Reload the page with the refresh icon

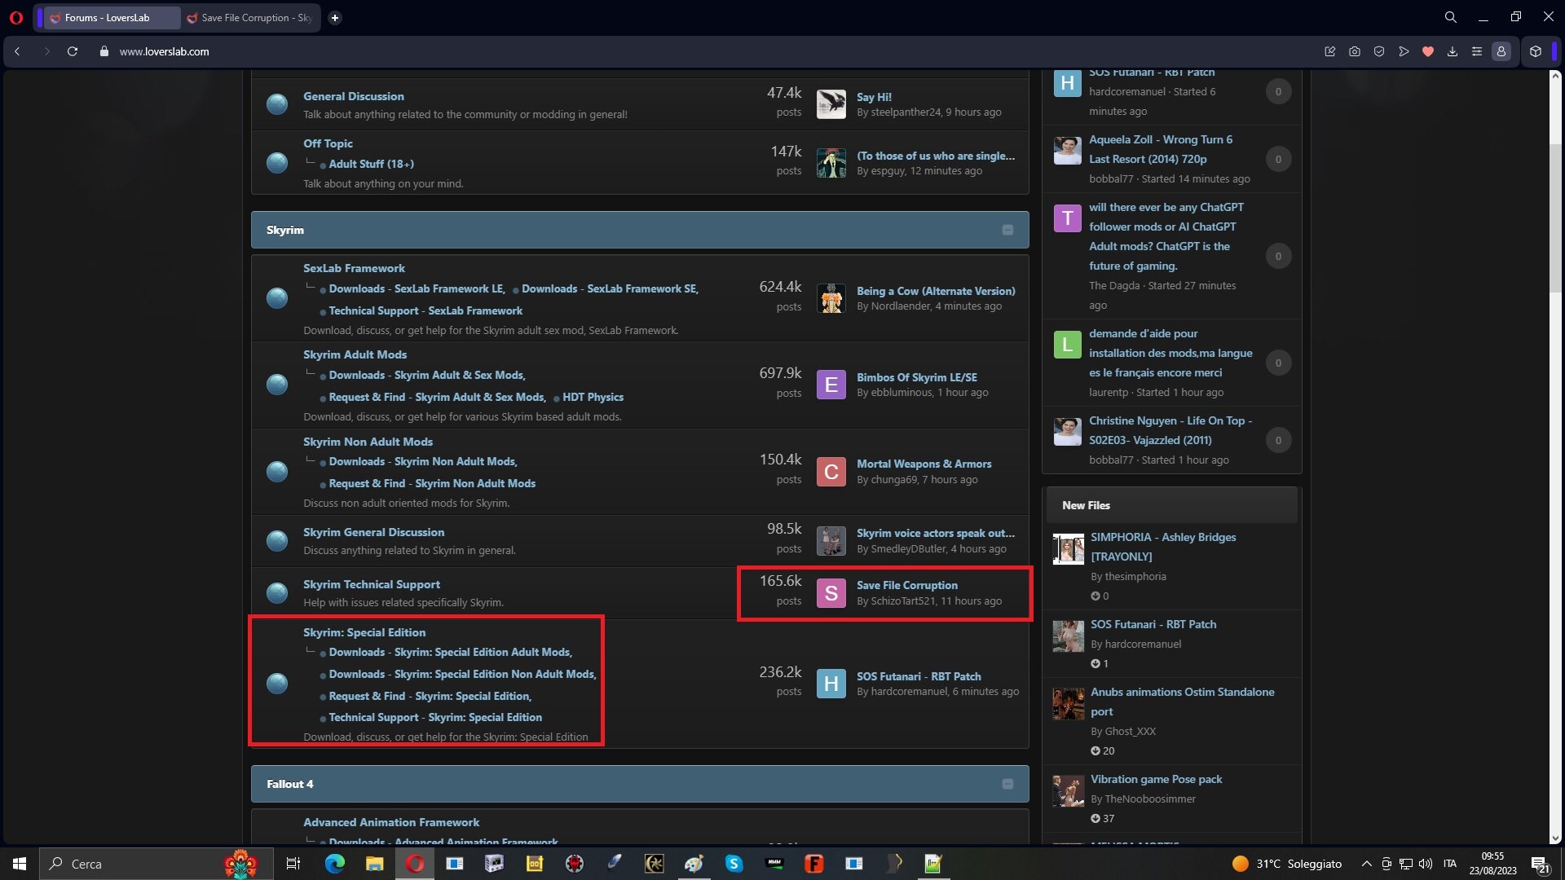(73, 51)
